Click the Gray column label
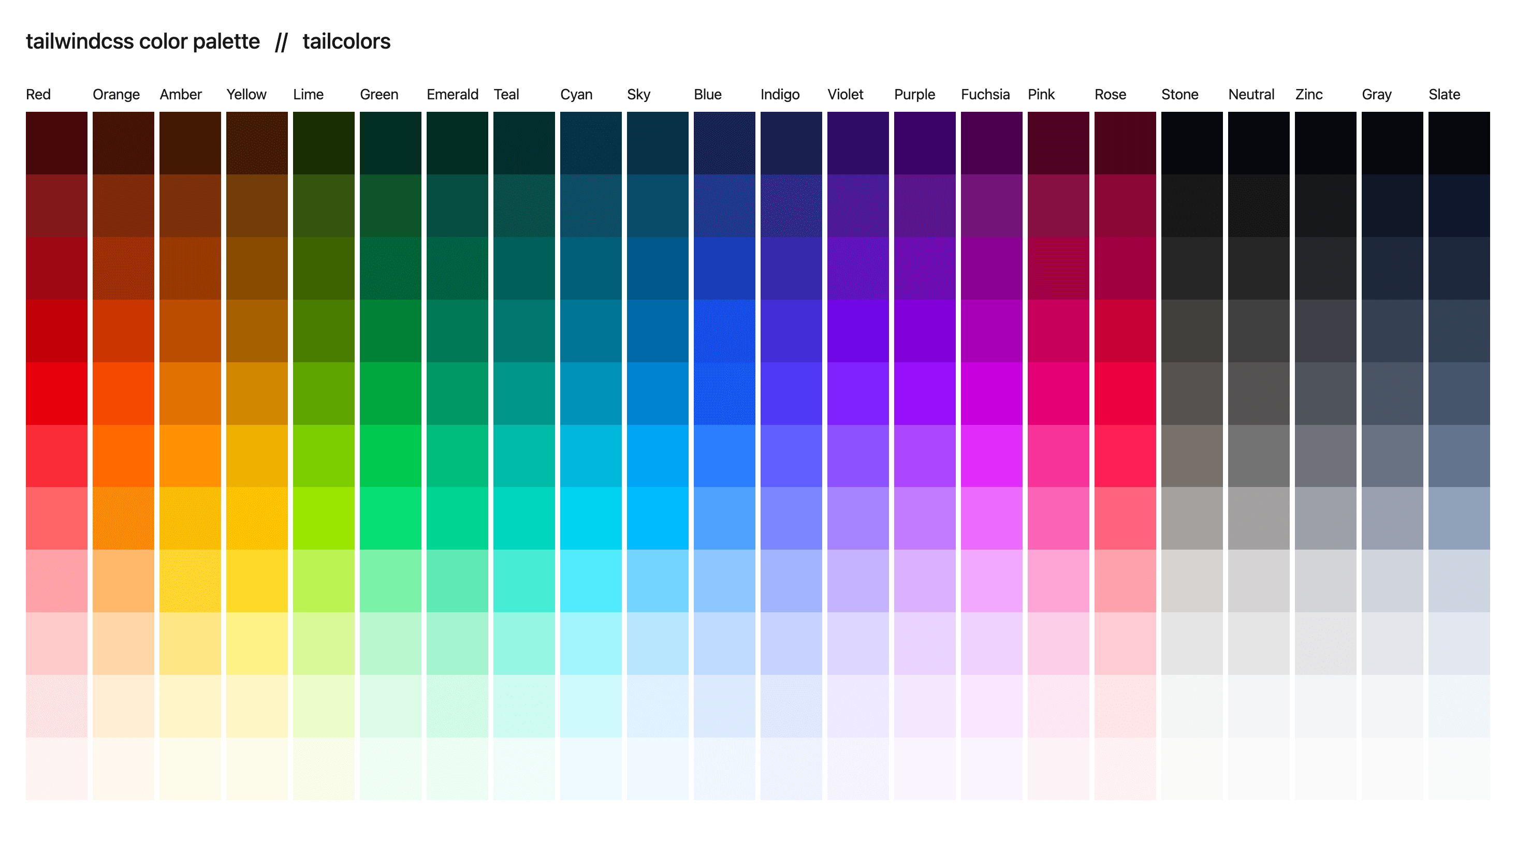This screenshot has width=1516, height=856. [1377, 95]
